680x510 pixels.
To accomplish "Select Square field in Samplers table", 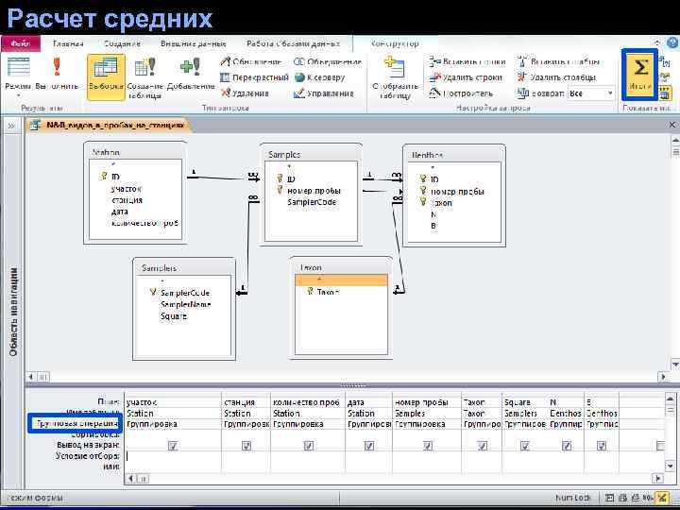I will click(174, 316).
